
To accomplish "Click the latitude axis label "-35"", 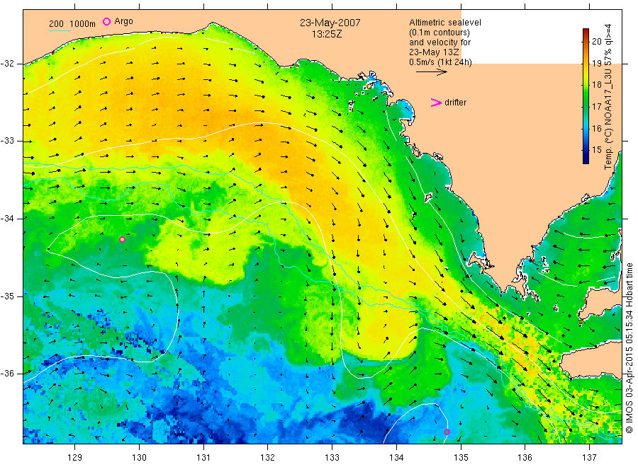I will [x=7, y=296].
